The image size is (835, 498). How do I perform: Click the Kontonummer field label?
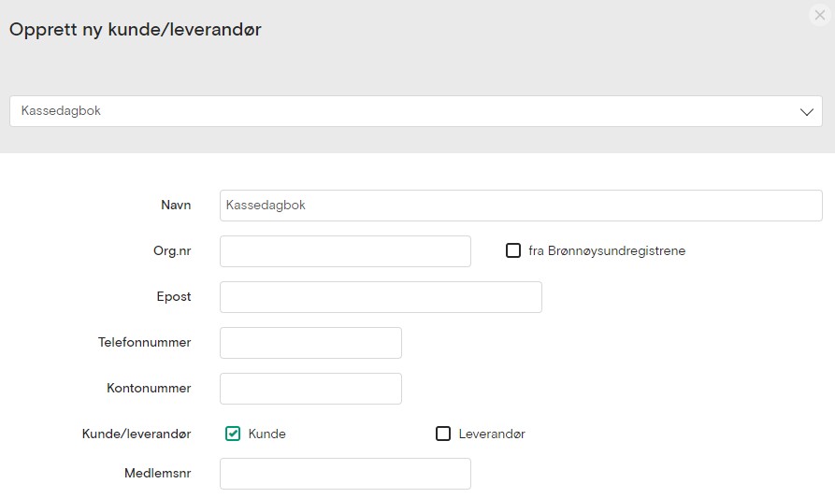pos(148,388)
